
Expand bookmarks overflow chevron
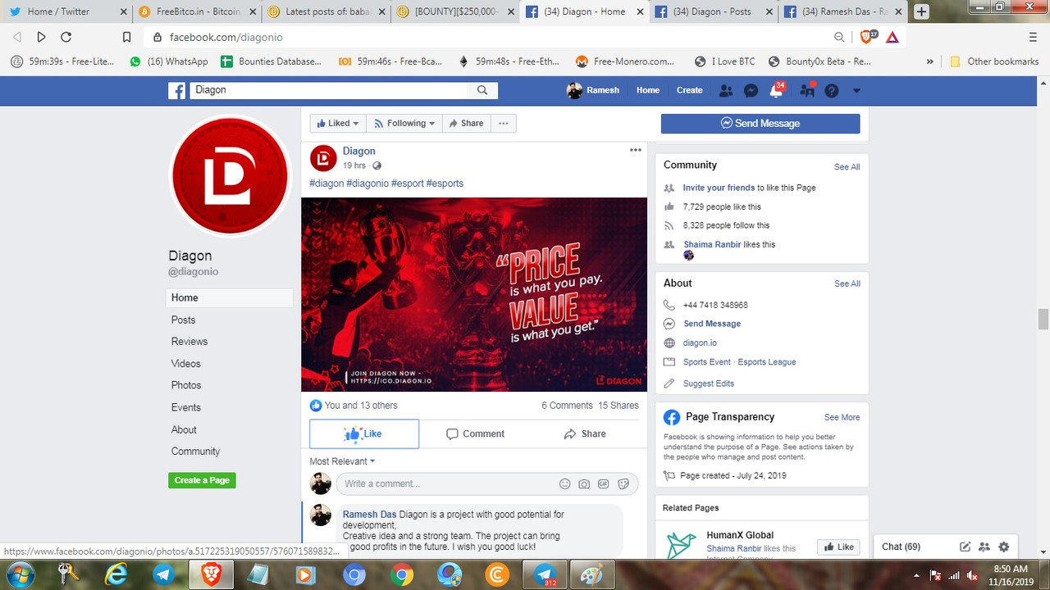pos(929,61)
